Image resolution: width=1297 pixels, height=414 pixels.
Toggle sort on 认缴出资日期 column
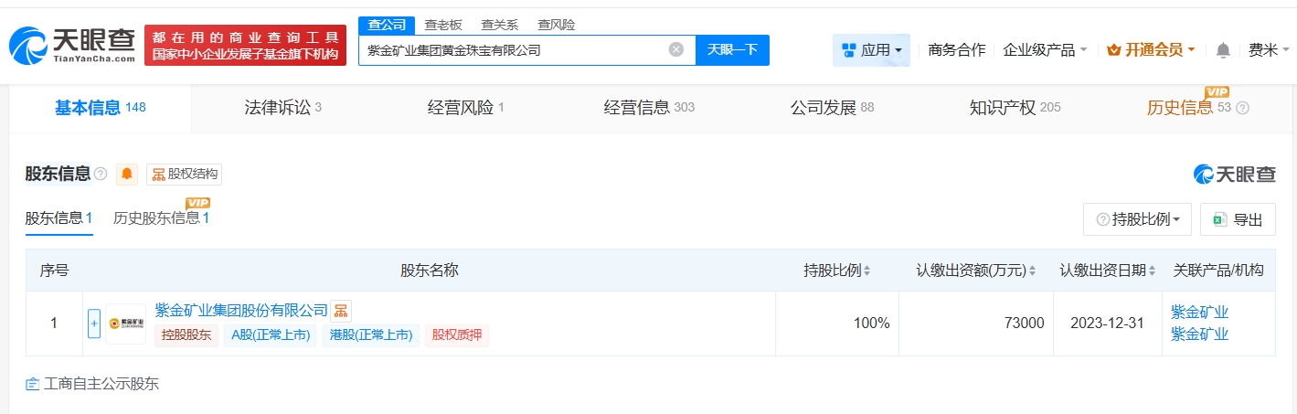point(1153,271)
